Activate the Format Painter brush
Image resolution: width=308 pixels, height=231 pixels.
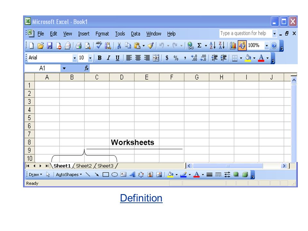[x=151, y=46]
